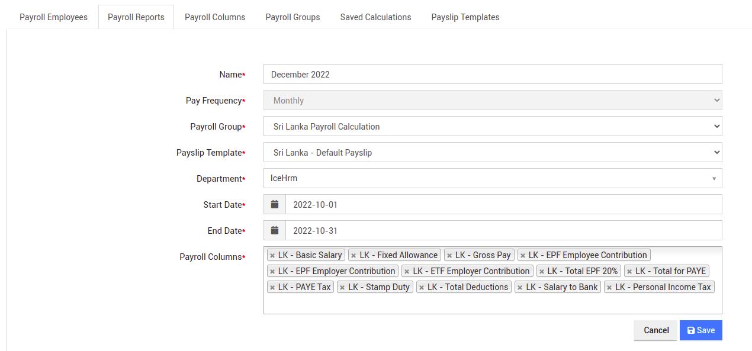Remove the LK - Fixed Allowance tag
The image size is (752, 351).
point(353,256)
